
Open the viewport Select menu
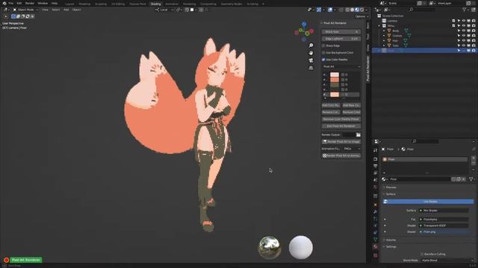pyautogui.click(x=56, y=10)
